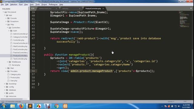
Task: Expand the Auth folder
Action: pos(9,31)
